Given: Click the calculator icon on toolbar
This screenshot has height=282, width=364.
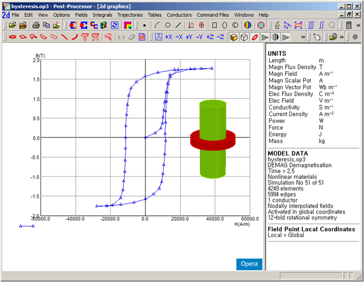Looking at the screenshot, I should click(x=349, y=25).
